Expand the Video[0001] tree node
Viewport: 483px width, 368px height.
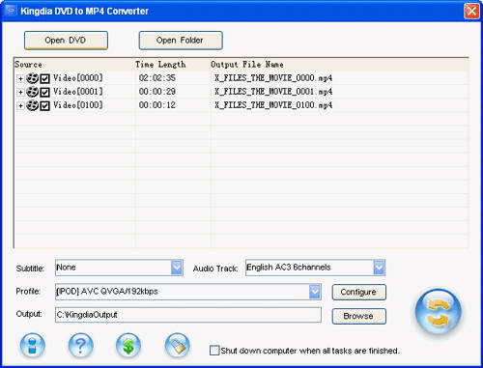pyautogui.click(x=20, y=92)
